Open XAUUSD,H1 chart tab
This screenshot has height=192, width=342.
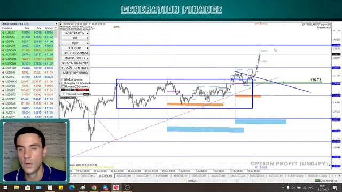click(x=143, y=175)
